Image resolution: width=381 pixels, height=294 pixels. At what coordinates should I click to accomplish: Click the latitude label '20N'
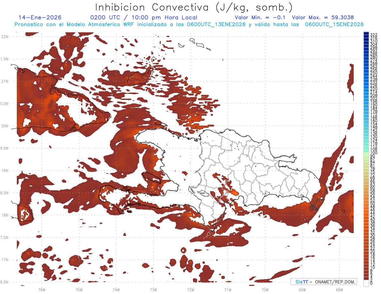(5, 126)
